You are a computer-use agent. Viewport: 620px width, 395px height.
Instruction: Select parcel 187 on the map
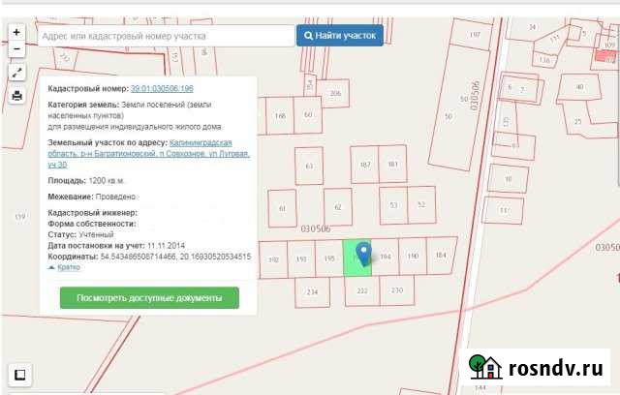[364, 165]
